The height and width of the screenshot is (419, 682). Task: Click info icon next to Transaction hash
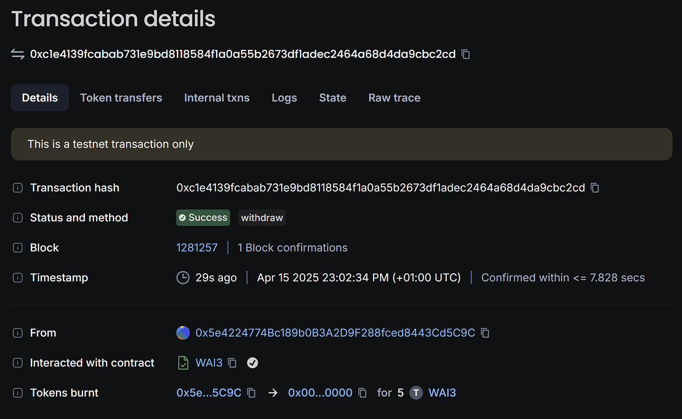pyautogui.click(x=18, y=188)
